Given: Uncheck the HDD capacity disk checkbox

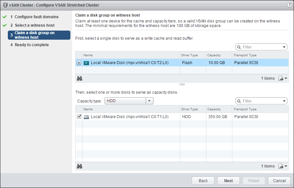Looking at the screenshot, I should point(79,116).
